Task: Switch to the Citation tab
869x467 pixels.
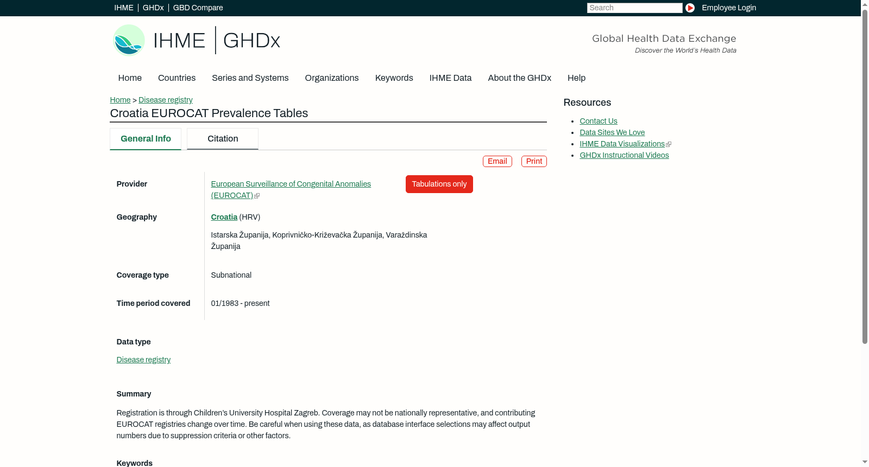Action: pyautogui.click(x=223, y=139)
